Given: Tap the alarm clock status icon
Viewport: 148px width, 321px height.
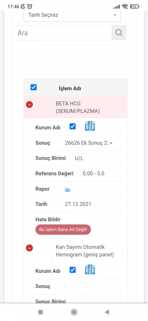Looking at the screenshot, I should click(x=30, y=7).
